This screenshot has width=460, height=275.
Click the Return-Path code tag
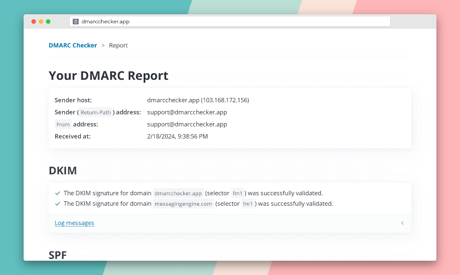point(96,112)
